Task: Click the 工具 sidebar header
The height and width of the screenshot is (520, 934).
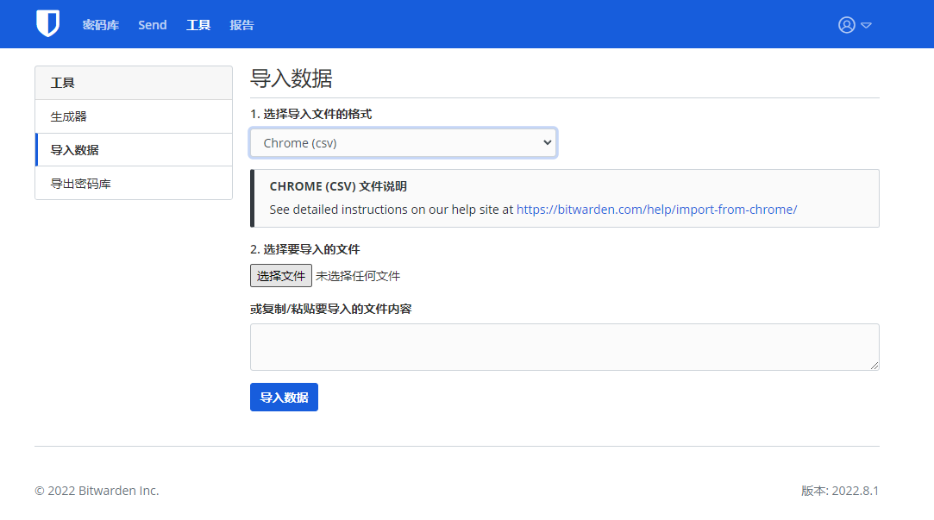Action: pos(63,83)
